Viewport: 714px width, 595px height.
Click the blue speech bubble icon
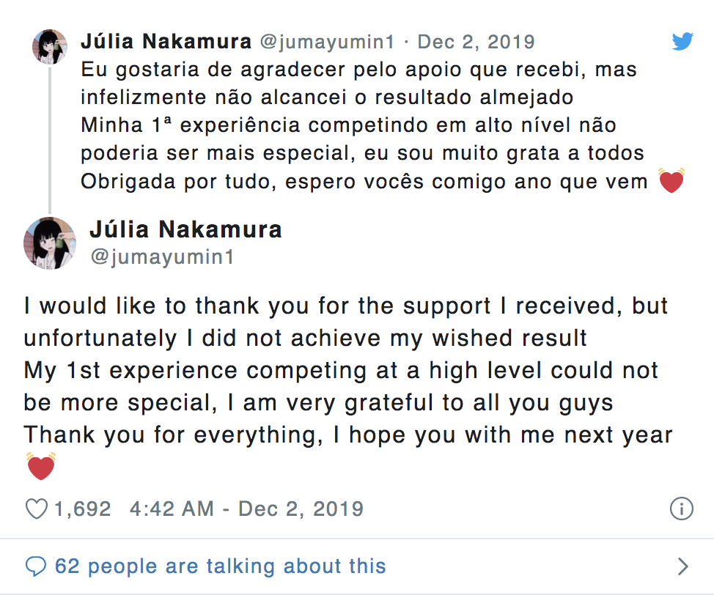36,566
